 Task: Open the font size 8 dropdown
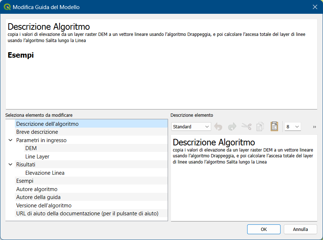(293, 127)
